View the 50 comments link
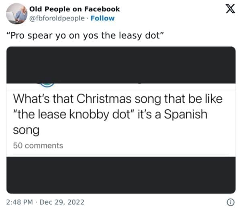The width and height of the screenshot is (241, 208). tap(38, 145)
